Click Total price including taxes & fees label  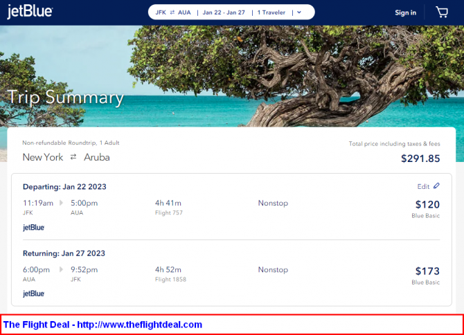point(394,144)
